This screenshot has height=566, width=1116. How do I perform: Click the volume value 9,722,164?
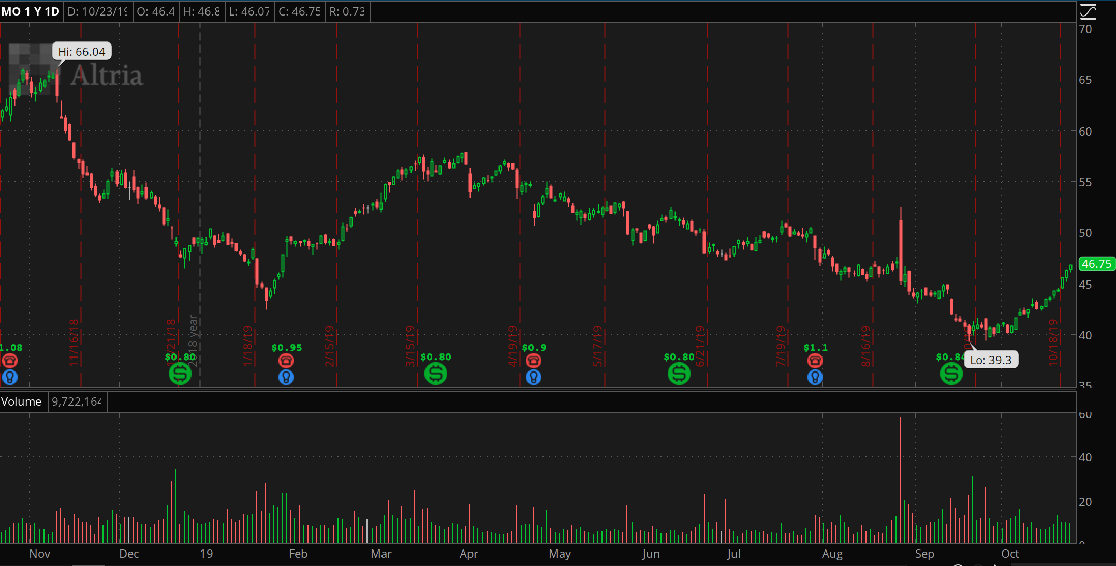click(x=77, y=401)
